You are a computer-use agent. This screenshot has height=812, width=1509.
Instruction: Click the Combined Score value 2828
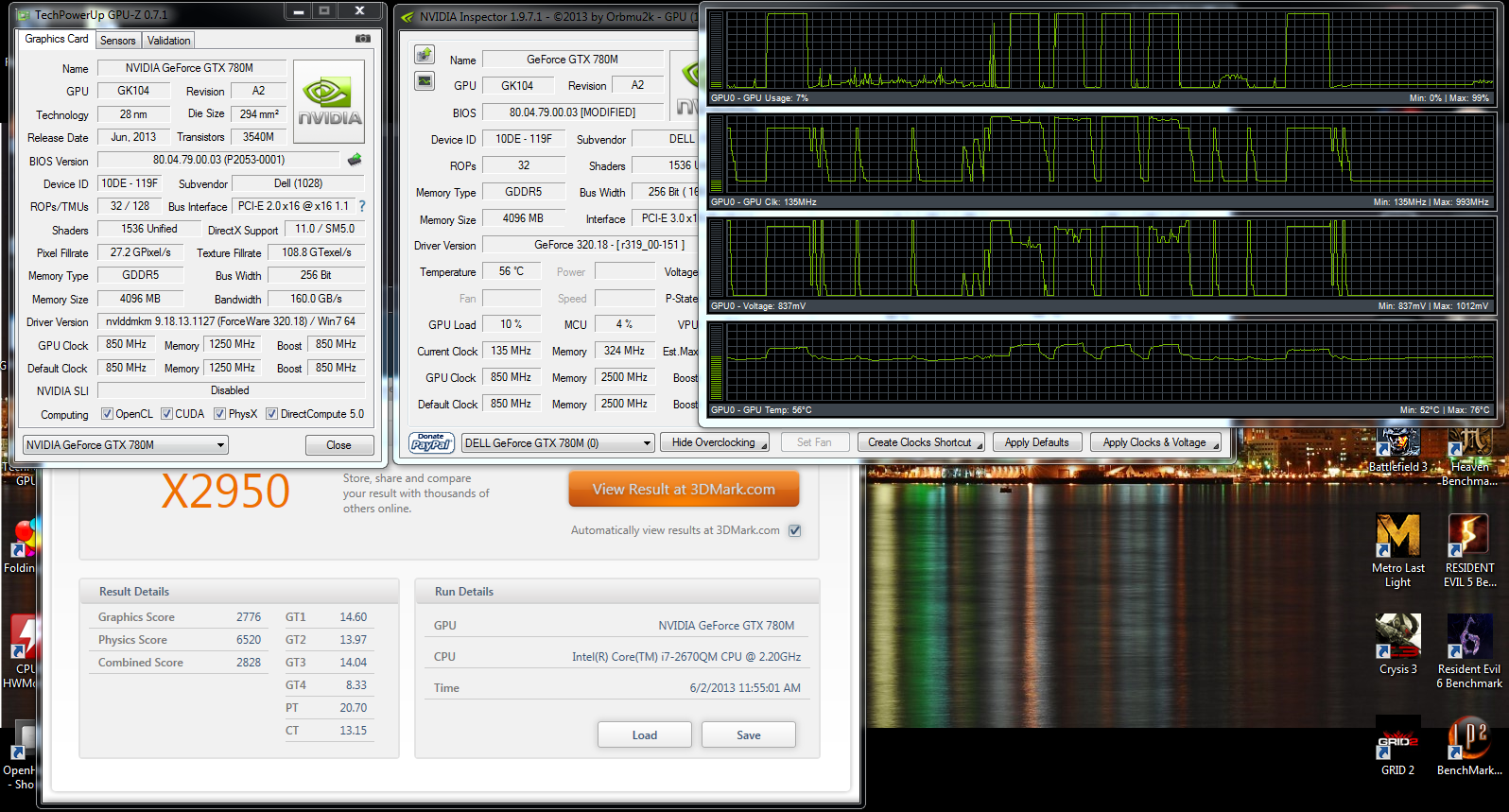point(249,663)
